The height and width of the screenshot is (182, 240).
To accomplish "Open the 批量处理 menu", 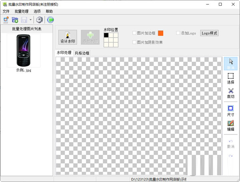I will tap(22, 12).
